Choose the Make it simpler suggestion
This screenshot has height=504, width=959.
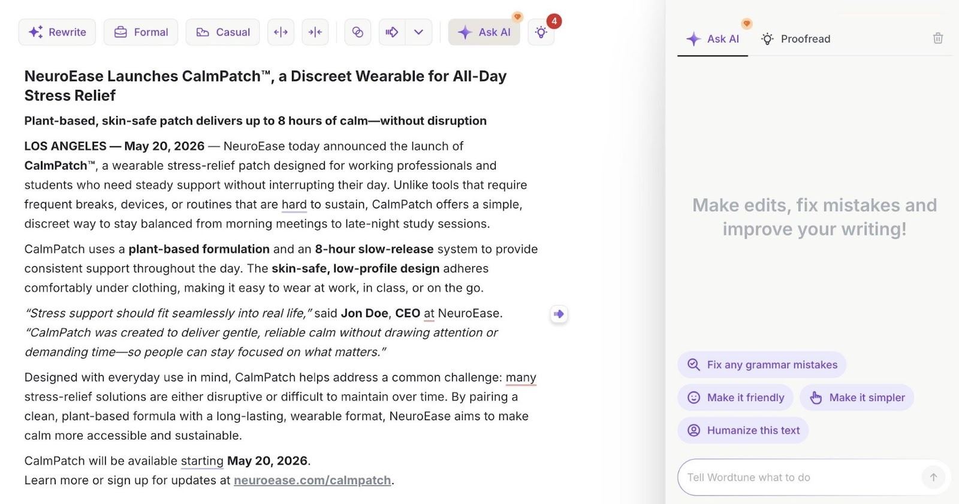coord(857,397)
